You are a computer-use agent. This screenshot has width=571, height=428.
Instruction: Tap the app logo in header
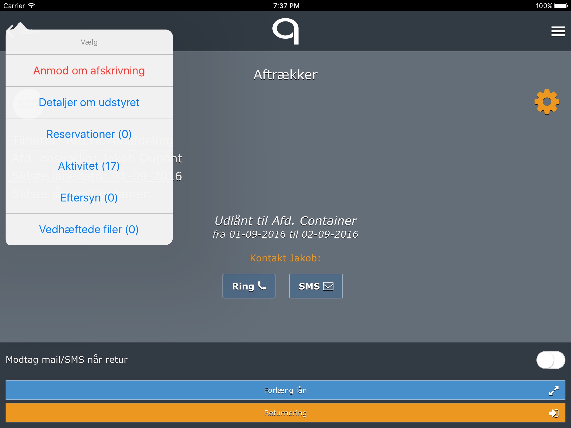(285, 31)
